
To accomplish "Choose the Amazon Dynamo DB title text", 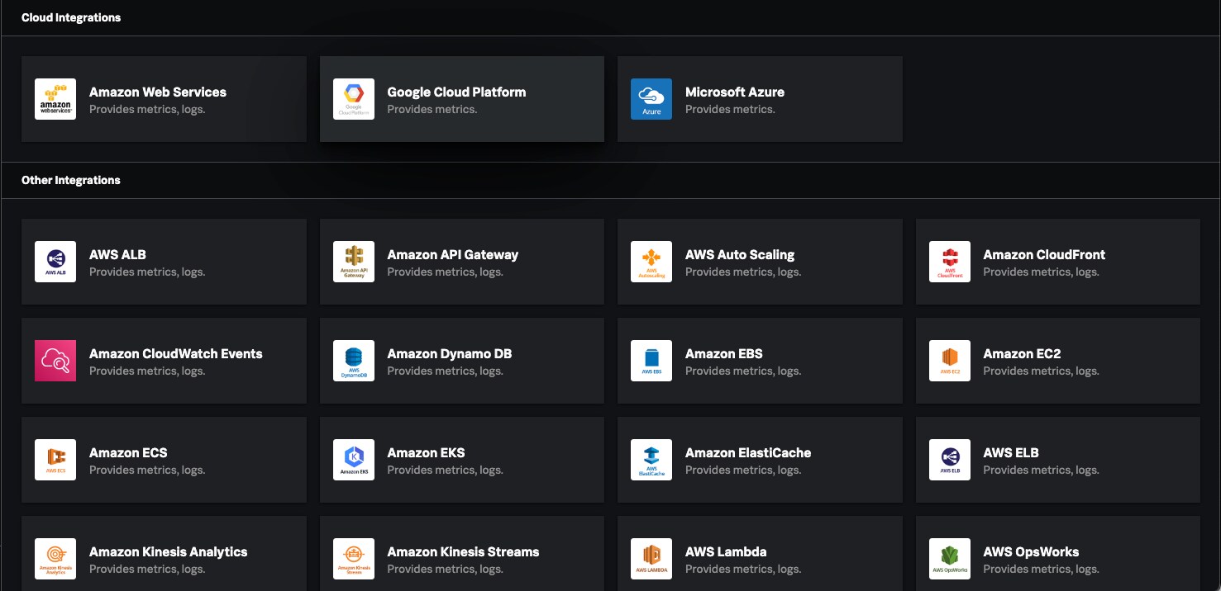I will 450,353.
